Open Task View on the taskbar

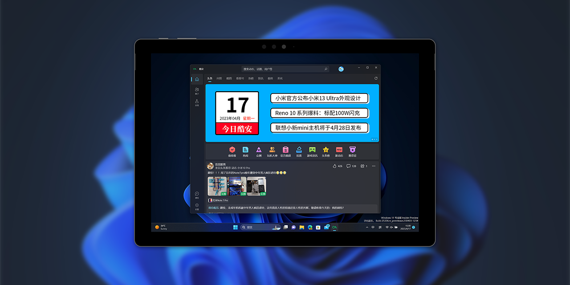(x=285, y=227)
